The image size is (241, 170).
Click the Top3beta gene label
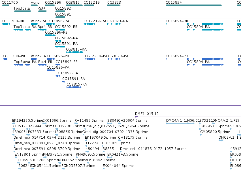pyautogui.click(x=22, y=8)
